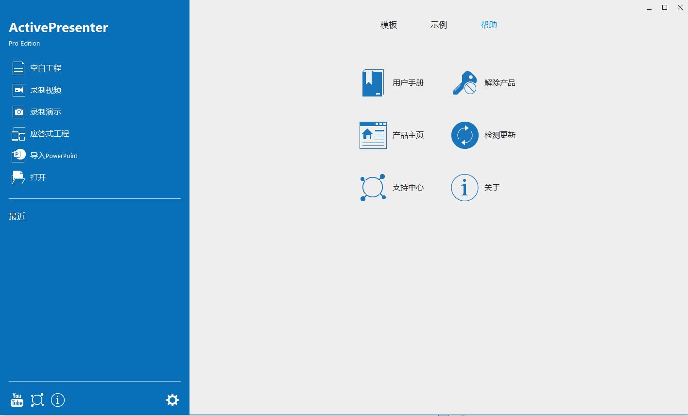Click 解除产品 link text
The height and width of the screenshot is (416, 688).
click(x=500, y=83)
